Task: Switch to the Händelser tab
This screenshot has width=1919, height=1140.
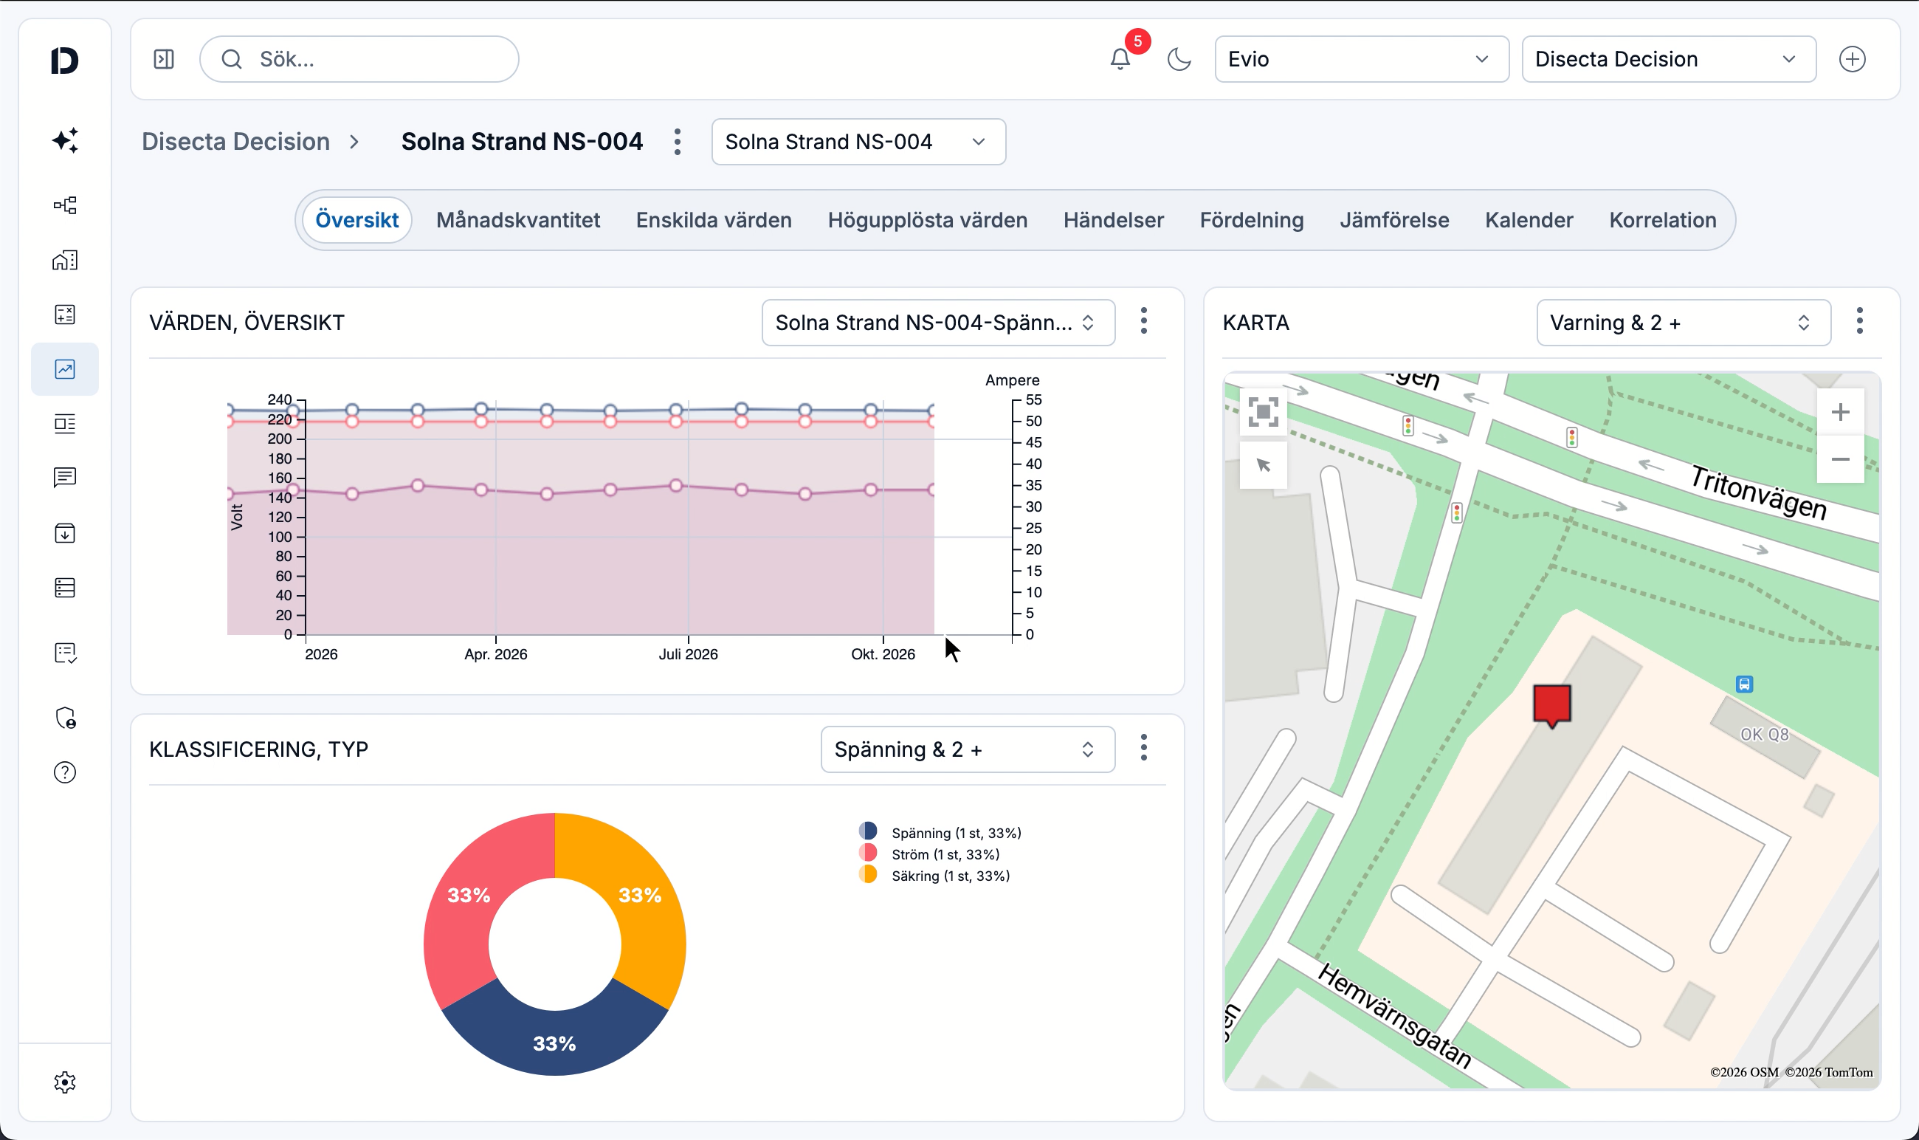Action: tap(1114, 221)
